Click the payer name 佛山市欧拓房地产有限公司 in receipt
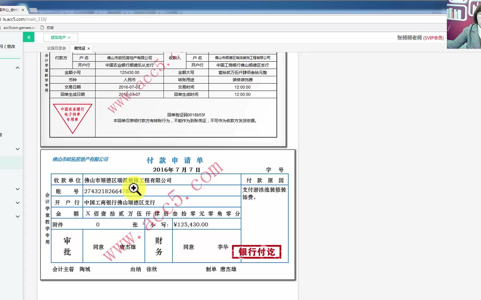This screenshot has height=300, width=481. (x=129, y=58)
